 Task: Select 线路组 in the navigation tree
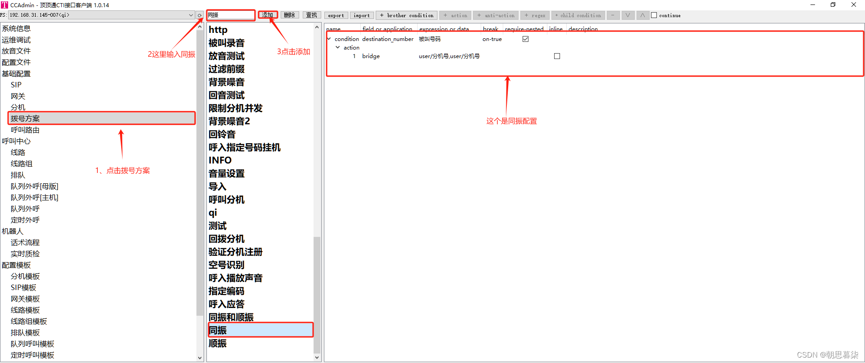pyautogui.click(x=22, y=163)
